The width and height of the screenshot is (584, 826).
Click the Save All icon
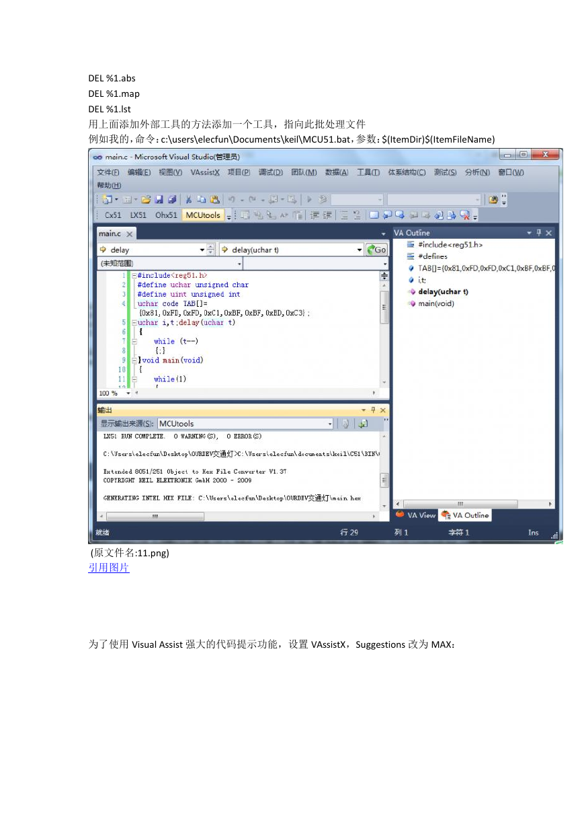tap(172, 200)
